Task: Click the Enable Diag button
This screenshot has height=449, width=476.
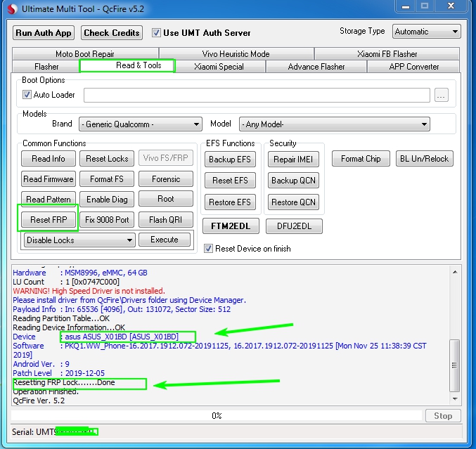Action: click(107, 200)
